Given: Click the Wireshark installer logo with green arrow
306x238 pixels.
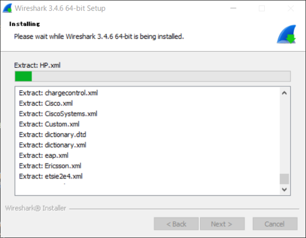Looking at the screenshot, I should tap(287, 34).
